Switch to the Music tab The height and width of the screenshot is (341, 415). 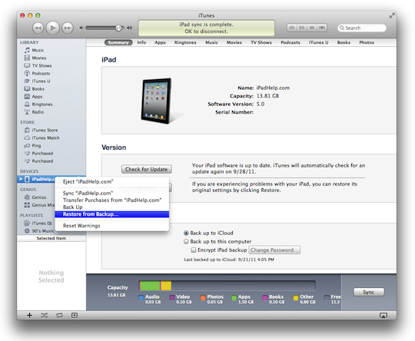pyautogui.click(x=212, y=42)
